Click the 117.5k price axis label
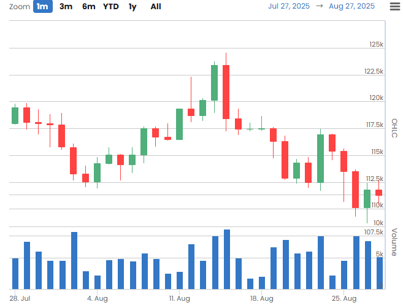The width and height of the screenshot is (403, 305). 374,125
